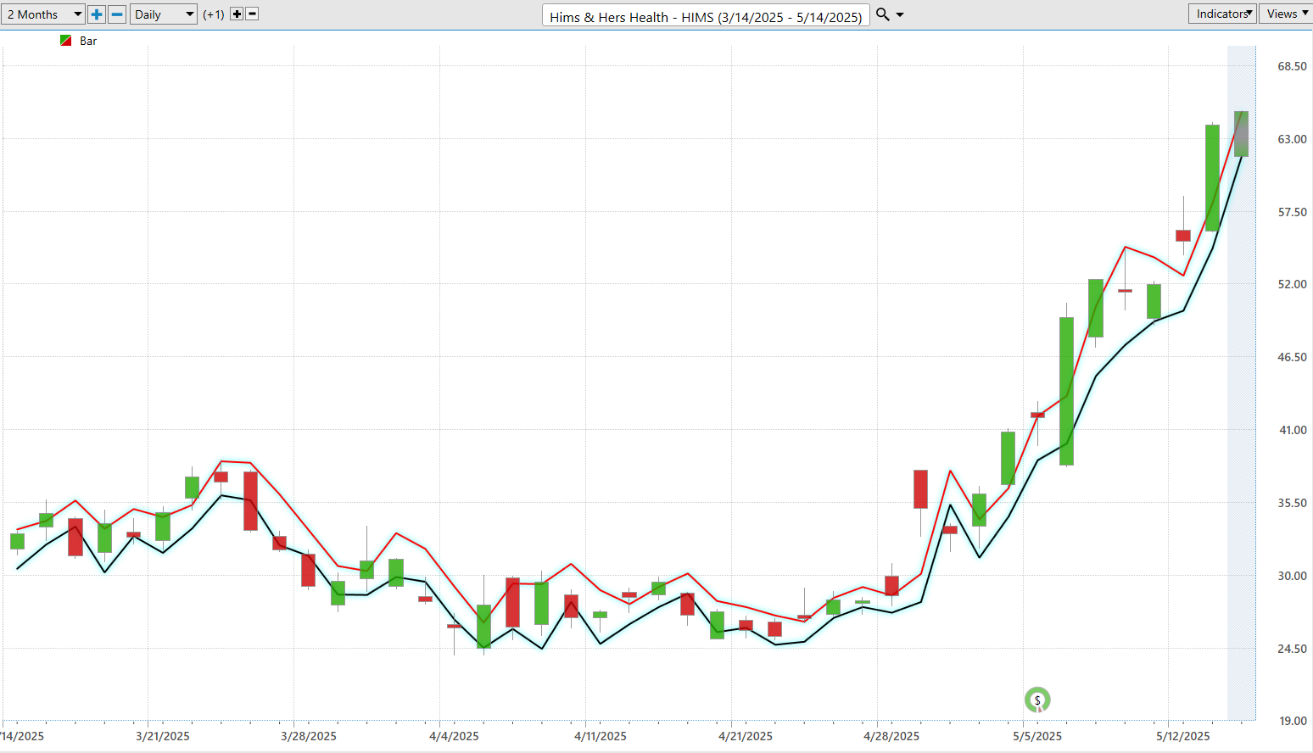Click the red-green Bar legend icon
This screenshot has height=753, width=1313.
point(66,41)
